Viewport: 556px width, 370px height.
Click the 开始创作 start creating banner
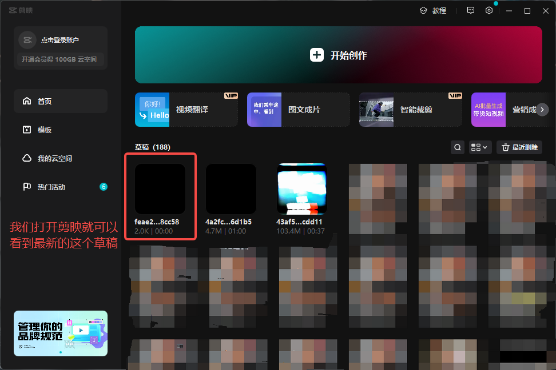coord(338,55)
